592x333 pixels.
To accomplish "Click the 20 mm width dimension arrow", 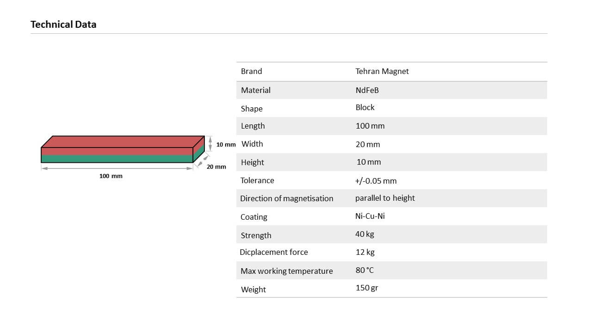I will tap(201, 160).
